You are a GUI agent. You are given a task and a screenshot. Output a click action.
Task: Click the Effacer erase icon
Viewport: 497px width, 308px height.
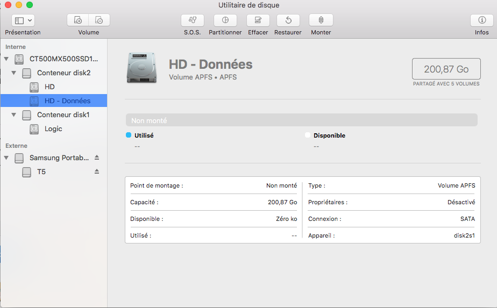tap(258, 20)
